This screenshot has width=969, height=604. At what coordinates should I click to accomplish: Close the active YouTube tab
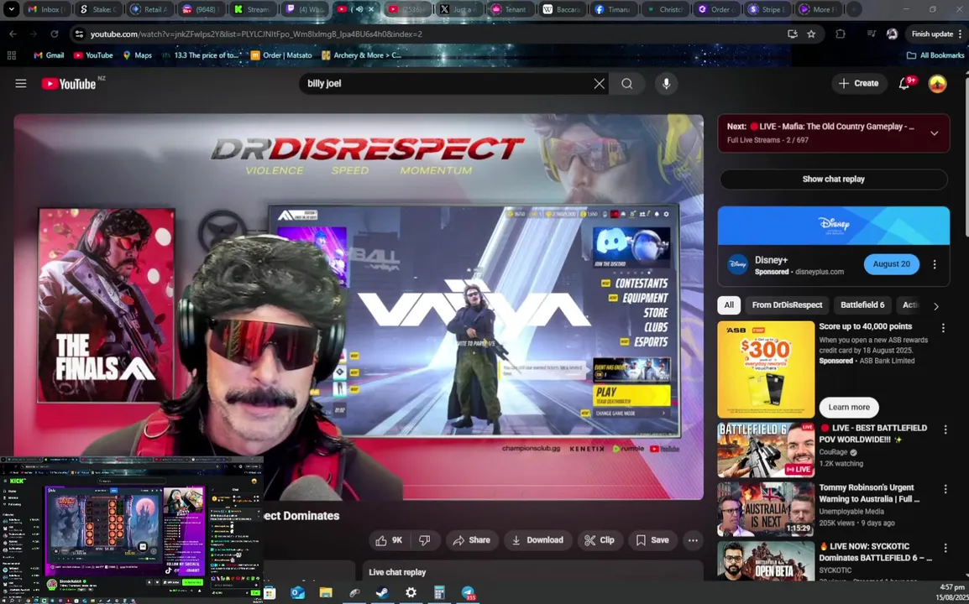[x=371, y=9]
